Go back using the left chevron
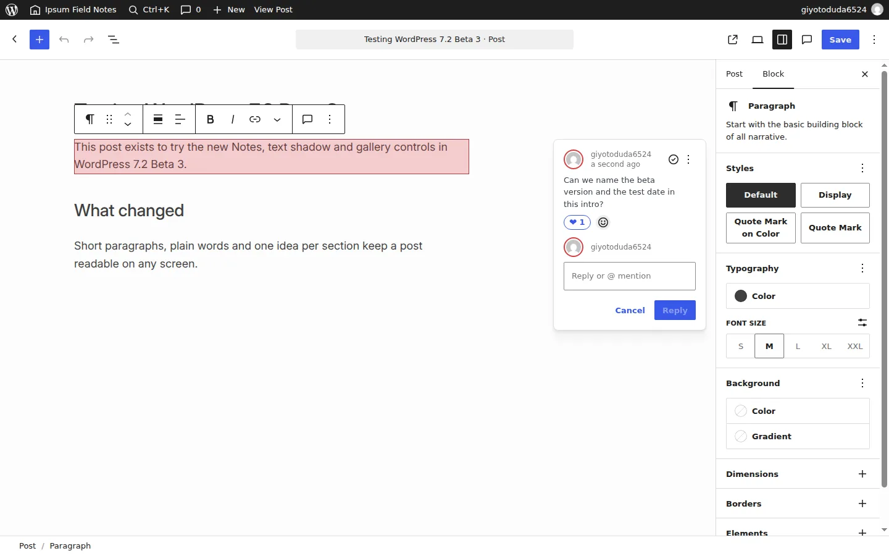 point(15,40)
